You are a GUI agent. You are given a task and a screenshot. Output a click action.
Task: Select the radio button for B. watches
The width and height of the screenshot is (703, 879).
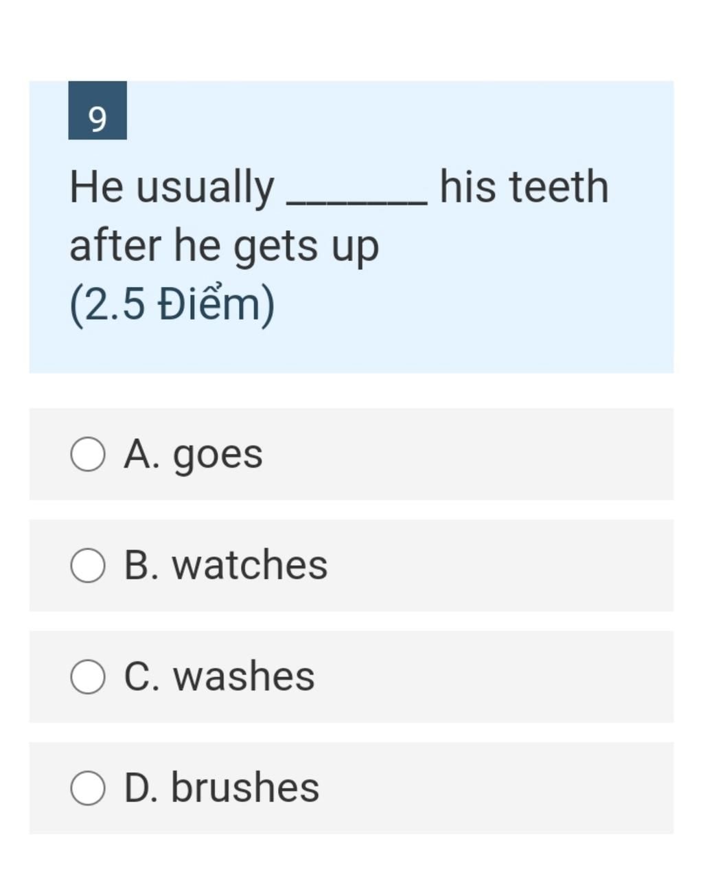point(88,566)
